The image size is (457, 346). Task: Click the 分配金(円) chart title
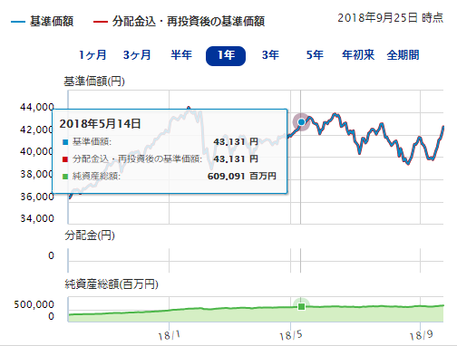[90, 235]
